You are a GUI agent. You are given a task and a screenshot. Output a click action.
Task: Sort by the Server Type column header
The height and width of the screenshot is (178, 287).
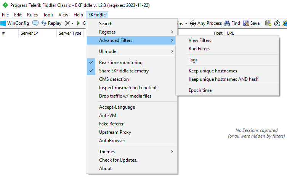[70, 33]
